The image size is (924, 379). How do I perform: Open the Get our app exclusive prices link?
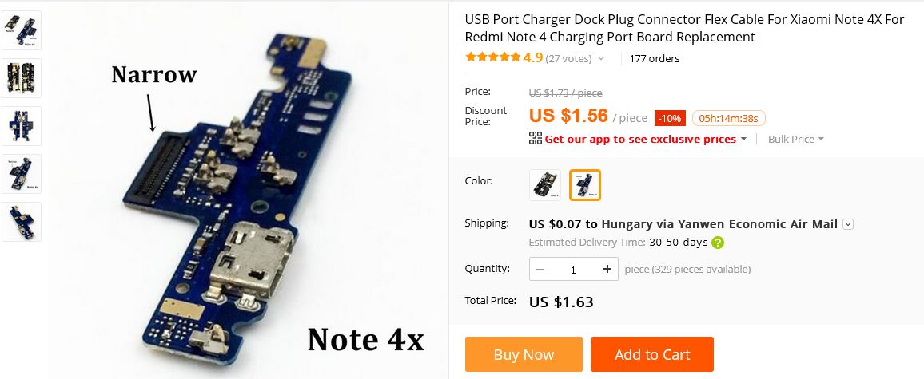[640, 139]
